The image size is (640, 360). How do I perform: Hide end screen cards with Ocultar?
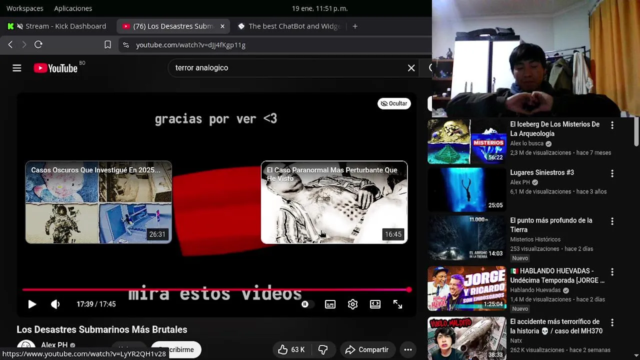394,103
